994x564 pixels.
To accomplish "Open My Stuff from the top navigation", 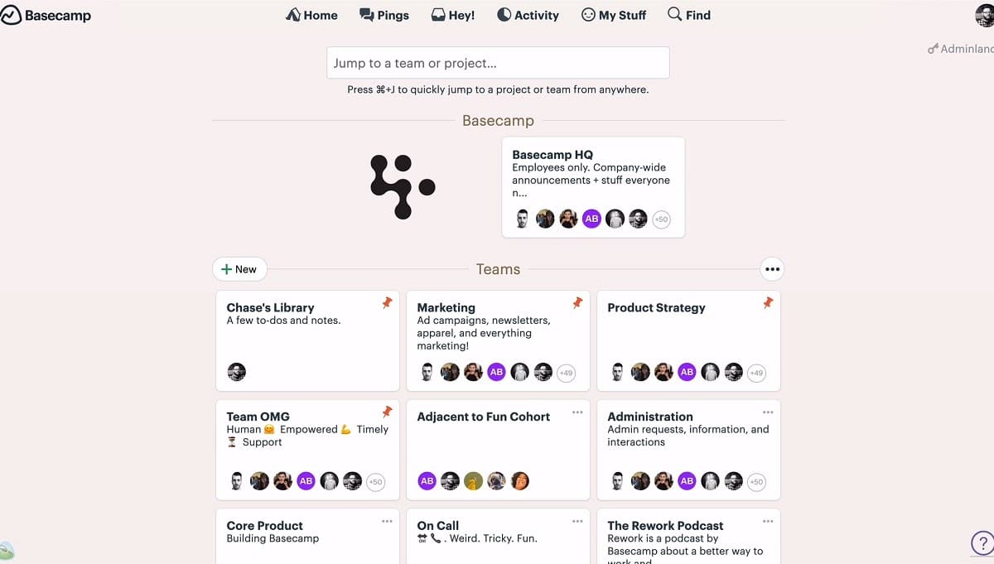I will 613,14.
